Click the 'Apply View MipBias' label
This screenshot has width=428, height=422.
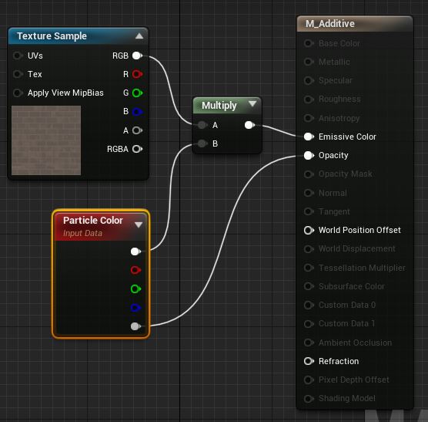pyautogui.click(x=65, y=93)
